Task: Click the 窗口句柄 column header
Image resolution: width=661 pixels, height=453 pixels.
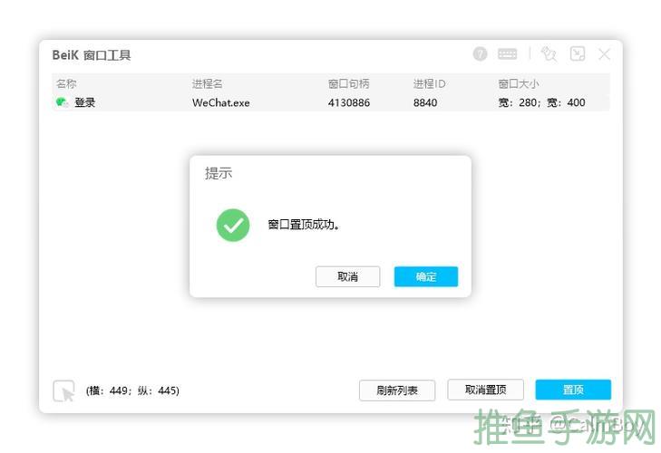Action: (x=348, y=83)
